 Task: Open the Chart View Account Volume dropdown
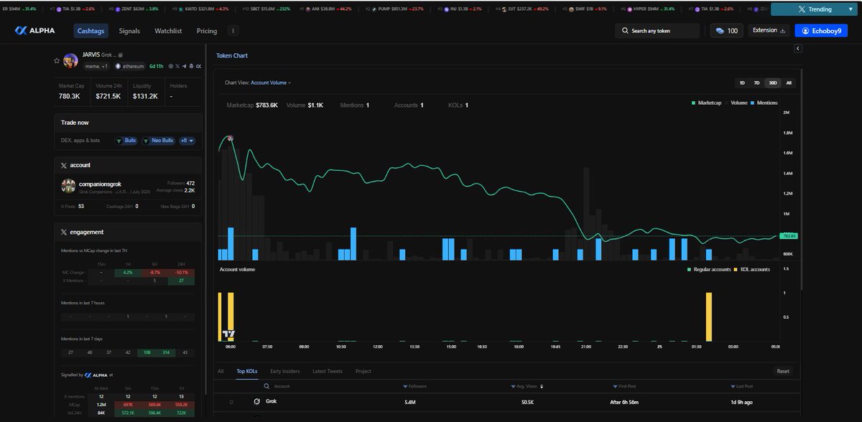(x=271, y=83)
